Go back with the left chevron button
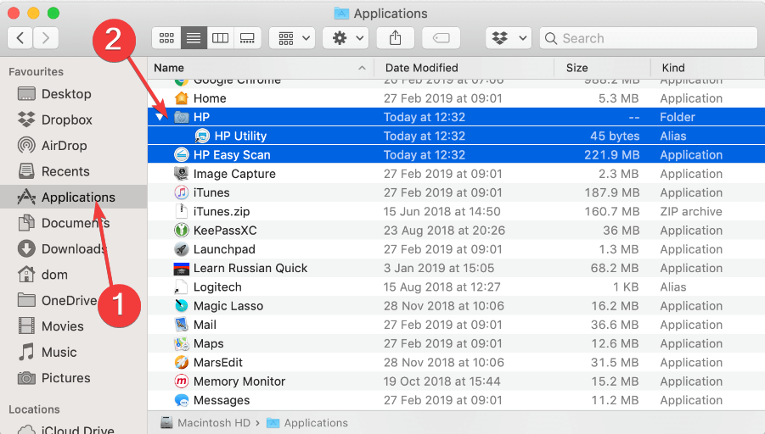This screenshot has height=434, width=765. click(x=20, y=38)
